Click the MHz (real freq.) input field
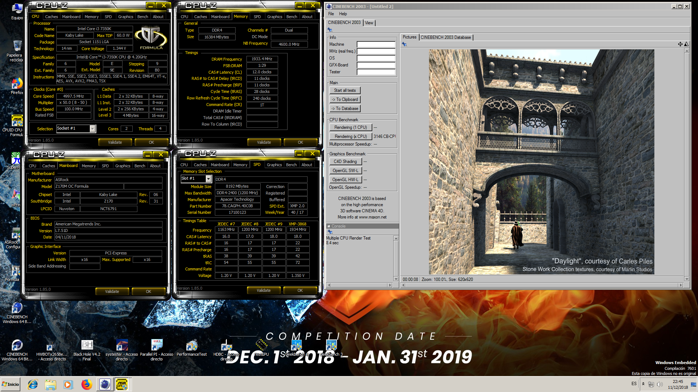The height and width of the screenshot is (392, 698). coord(376,51)
